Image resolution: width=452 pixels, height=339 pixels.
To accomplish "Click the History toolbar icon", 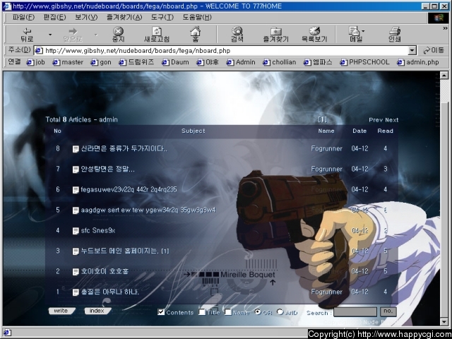I will coord(314,31).
